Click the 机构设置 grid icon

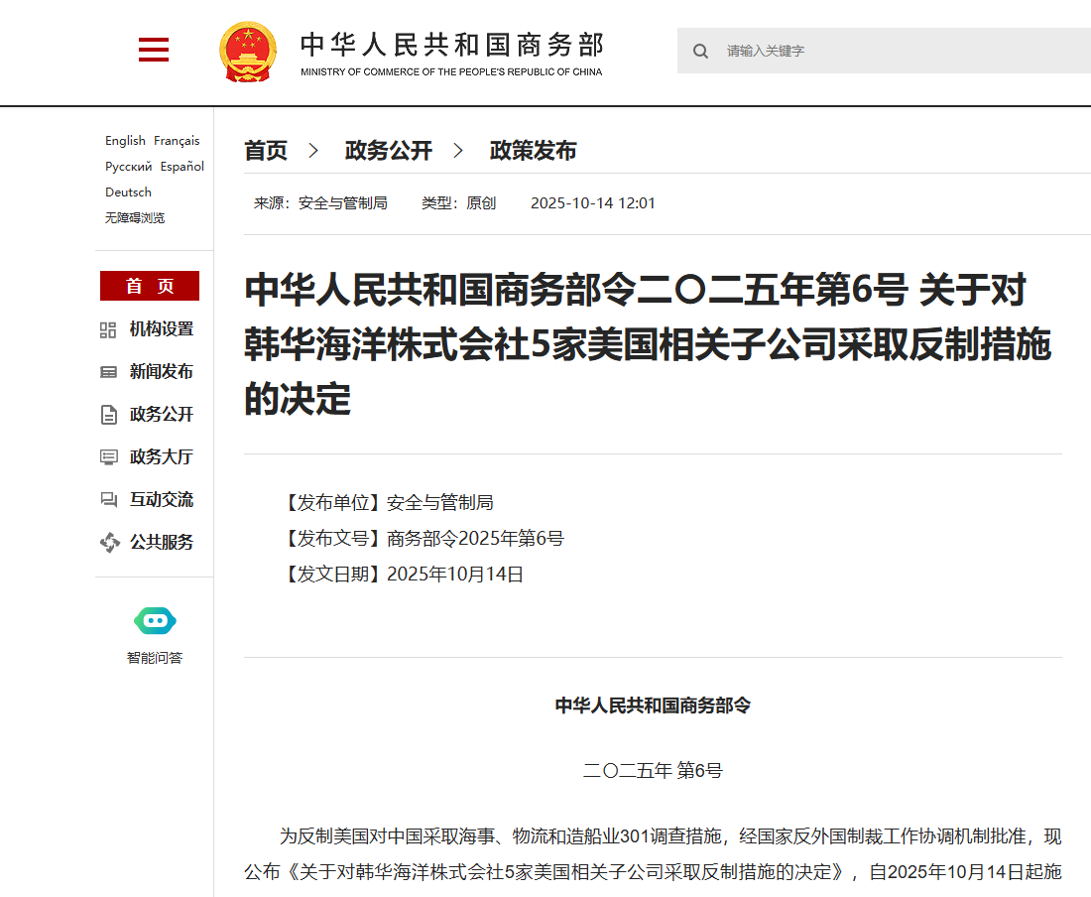tap(109, 330)
